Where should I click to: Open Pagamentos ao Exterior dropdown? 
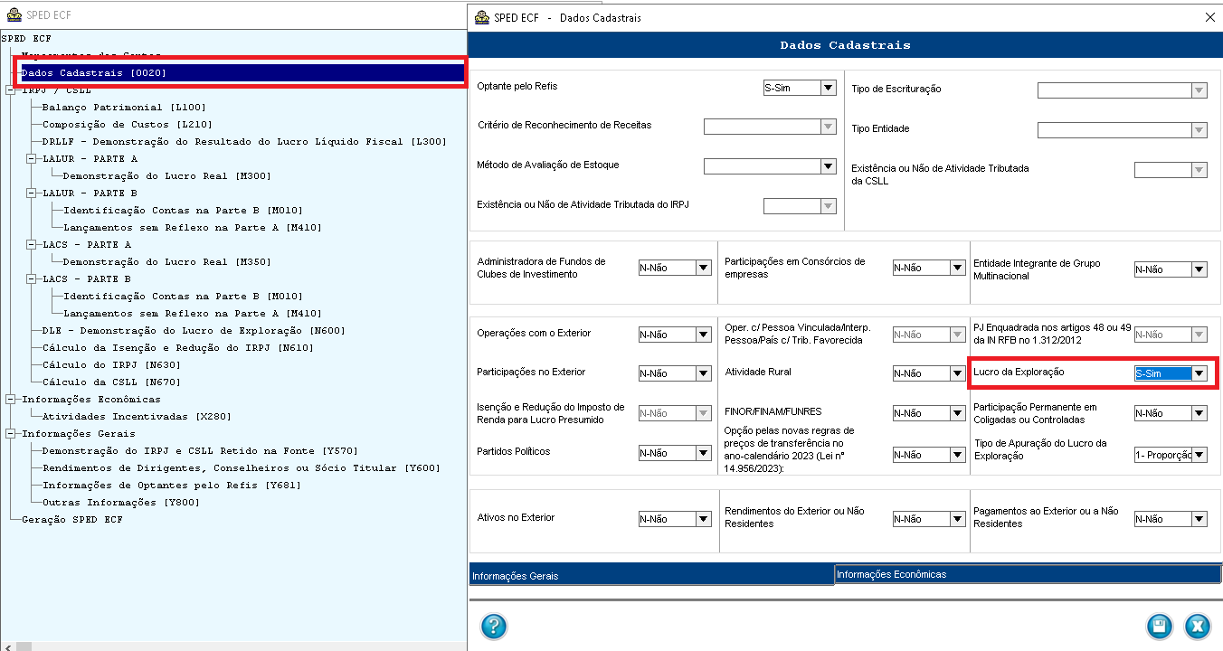click(1199, 519)
